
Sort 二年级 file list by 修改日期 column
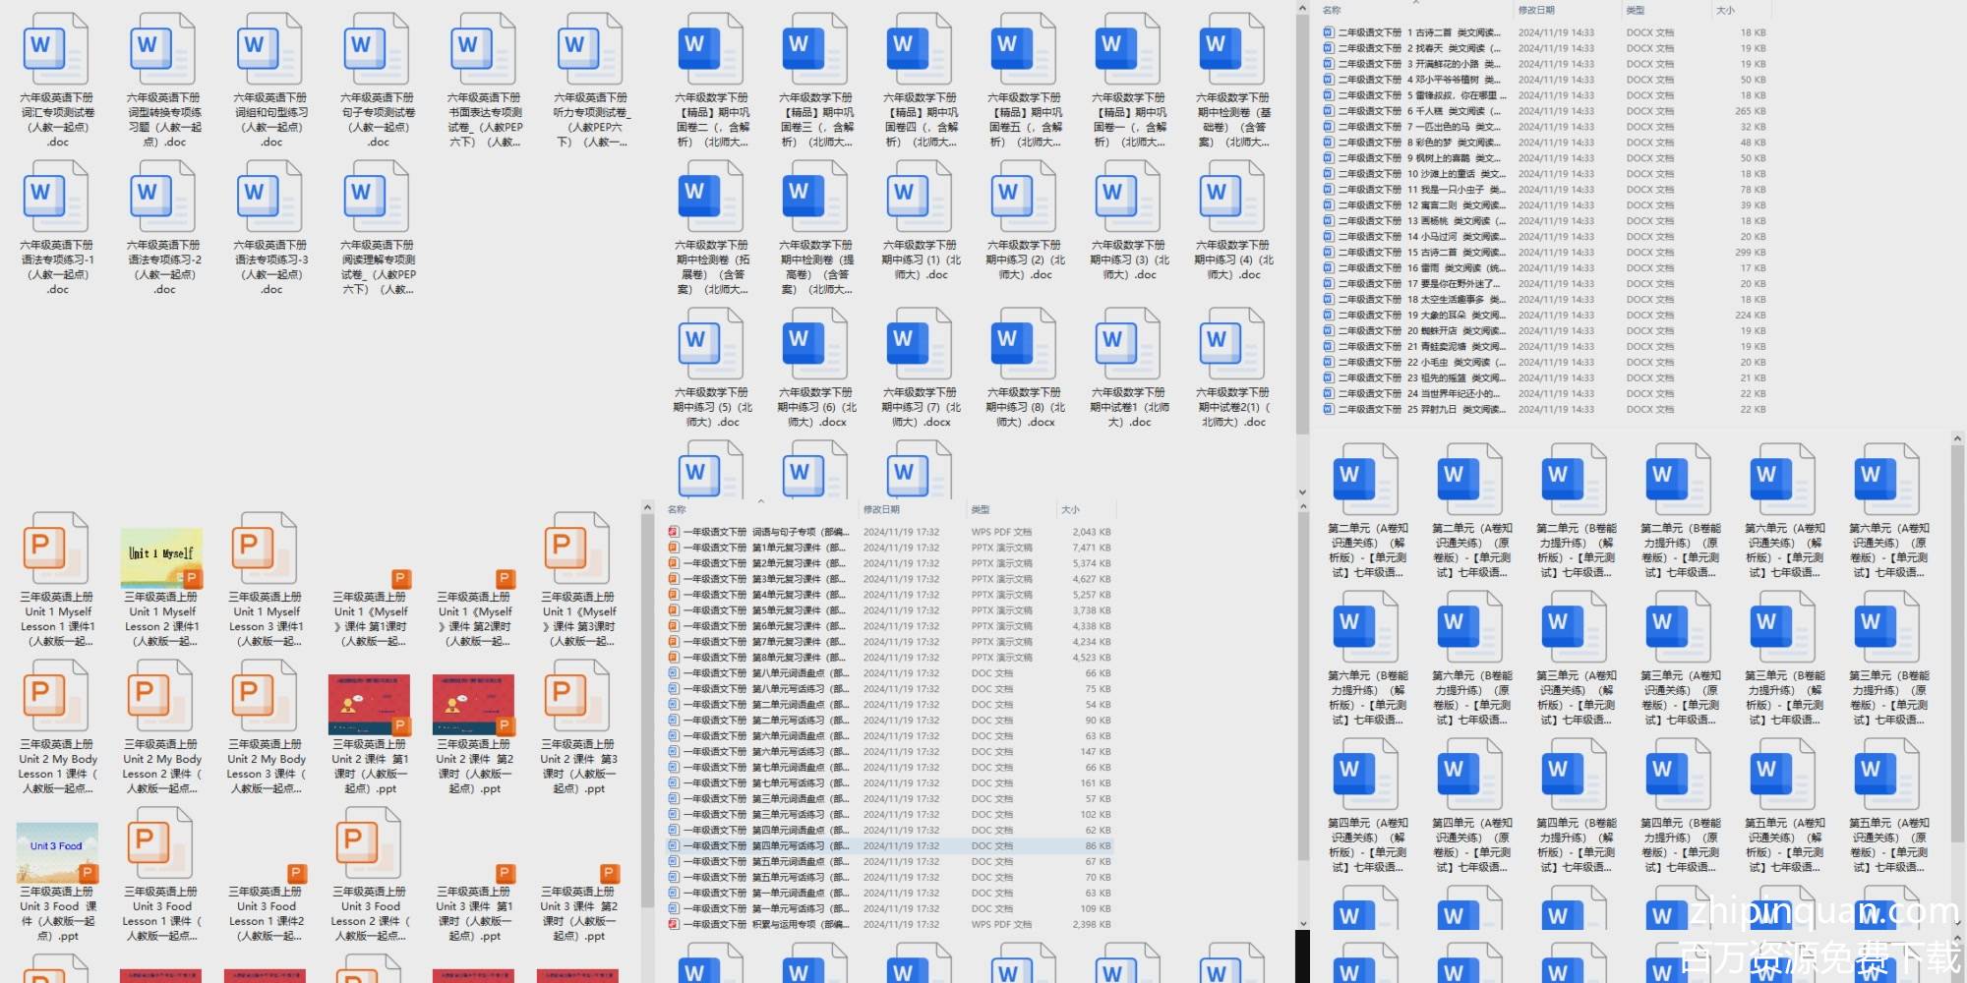point(1536,10)
